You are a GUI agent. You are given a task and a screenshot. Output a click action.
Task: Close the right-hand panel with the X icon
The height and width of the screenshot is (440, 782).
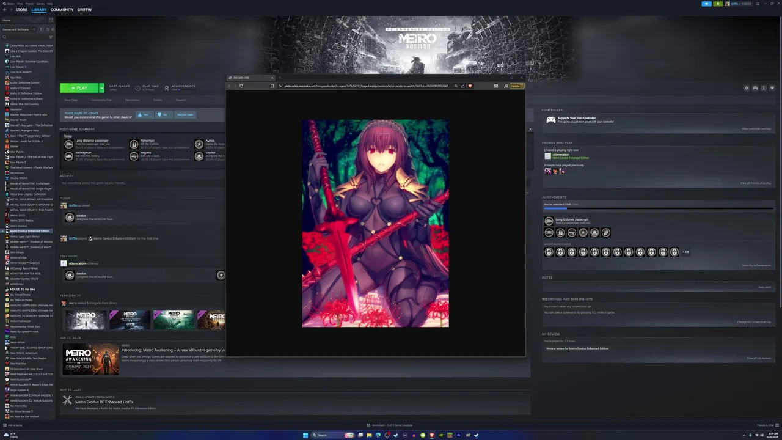click(530, 129)
